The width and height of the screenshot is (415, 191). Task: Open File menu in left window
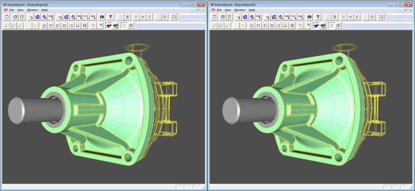click(x=11, y=10)
